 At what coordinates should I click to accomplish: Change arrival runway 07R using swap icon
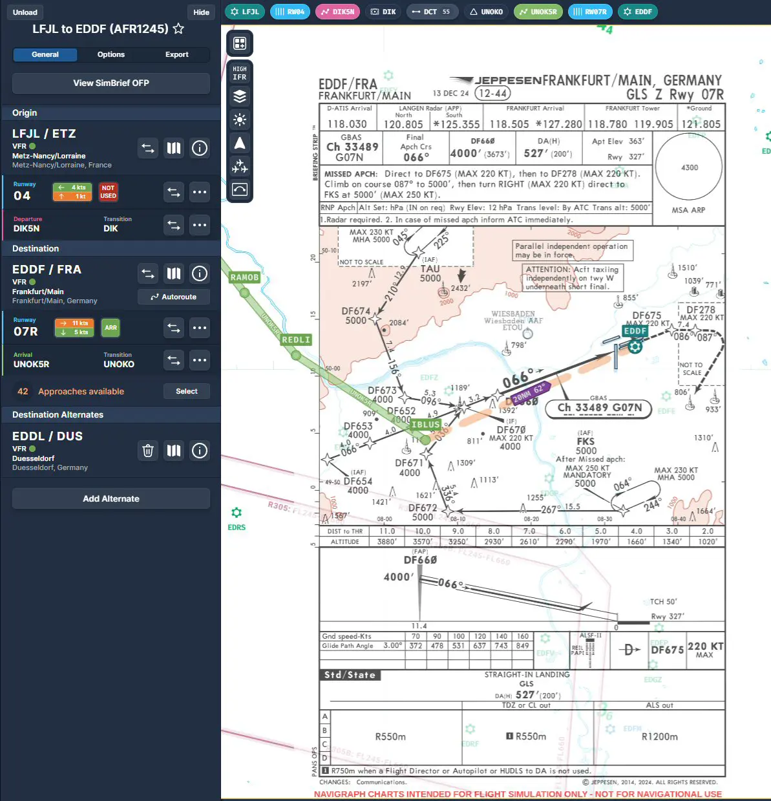[174, 328]
